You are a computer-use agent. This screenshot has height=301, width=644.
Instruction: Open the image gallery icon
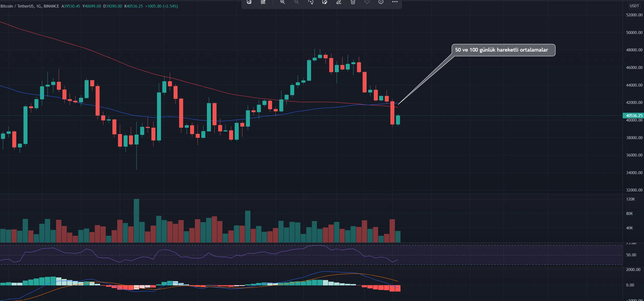[249, 2]
